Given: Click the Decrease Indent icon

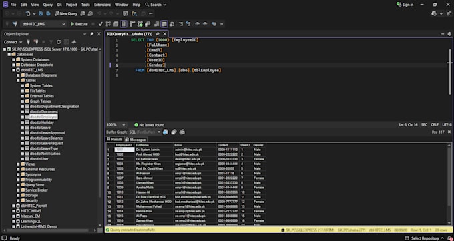Looking at the screenshot, I should click(197, 24).
